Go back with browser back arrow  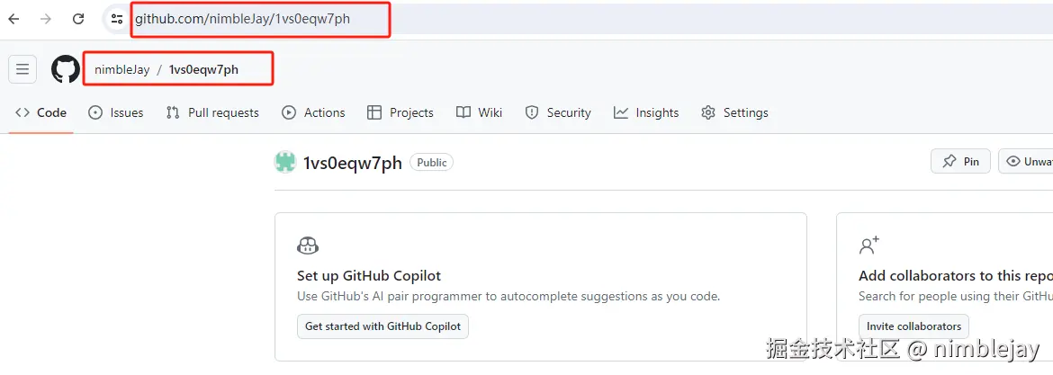pos(13,19)
